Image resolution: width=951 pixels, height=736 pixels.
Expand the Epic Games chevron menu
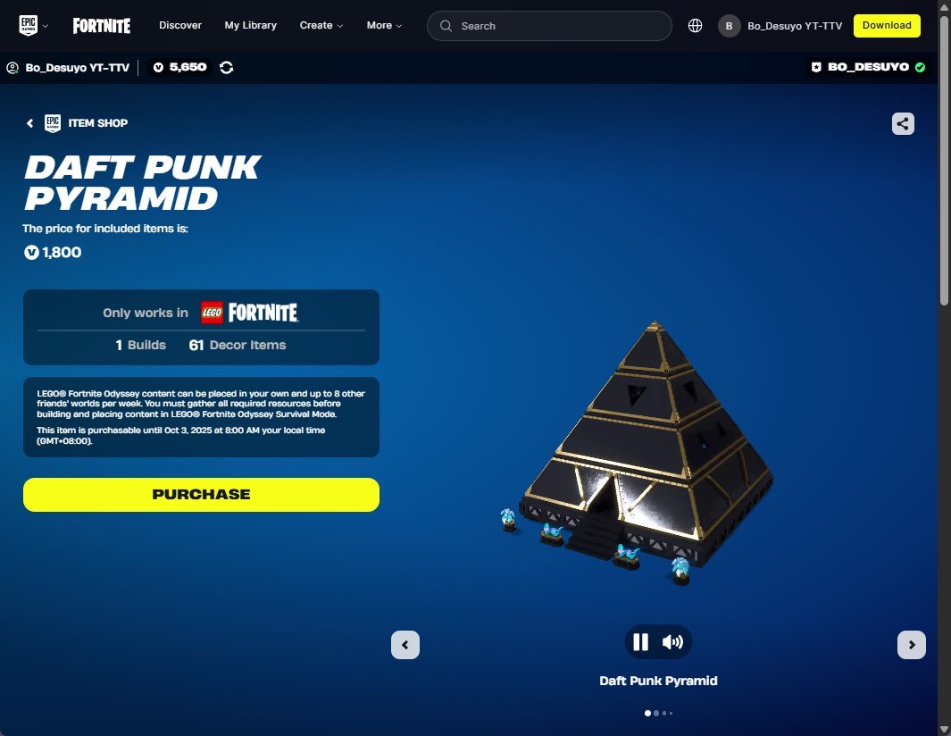coord(46,26)
